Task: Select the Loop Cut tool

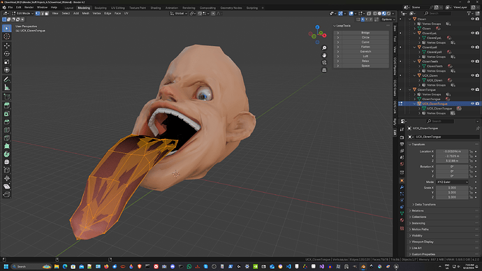Action: [7, 130]
